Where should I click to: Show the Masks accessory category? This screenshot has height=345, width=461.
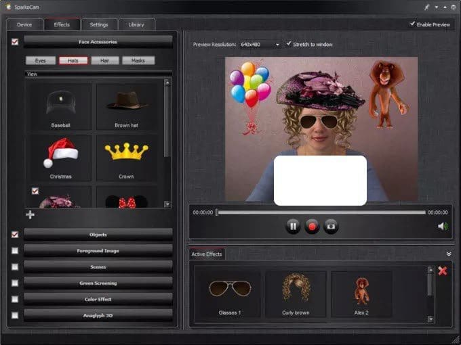click(138, 61)
